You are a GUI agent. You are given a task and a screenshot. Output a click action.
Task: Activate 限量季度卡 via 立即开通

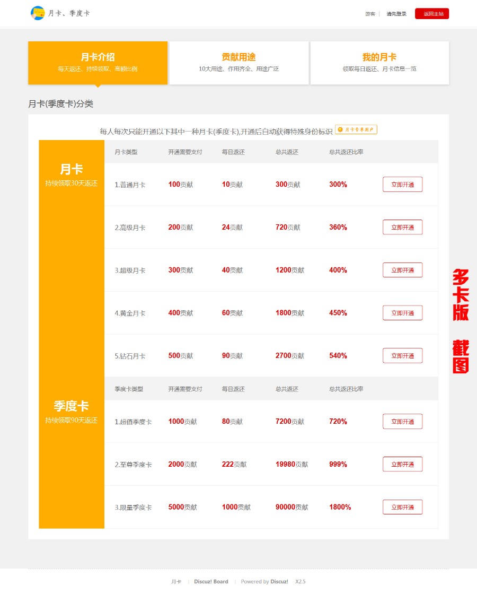[402, 506]
